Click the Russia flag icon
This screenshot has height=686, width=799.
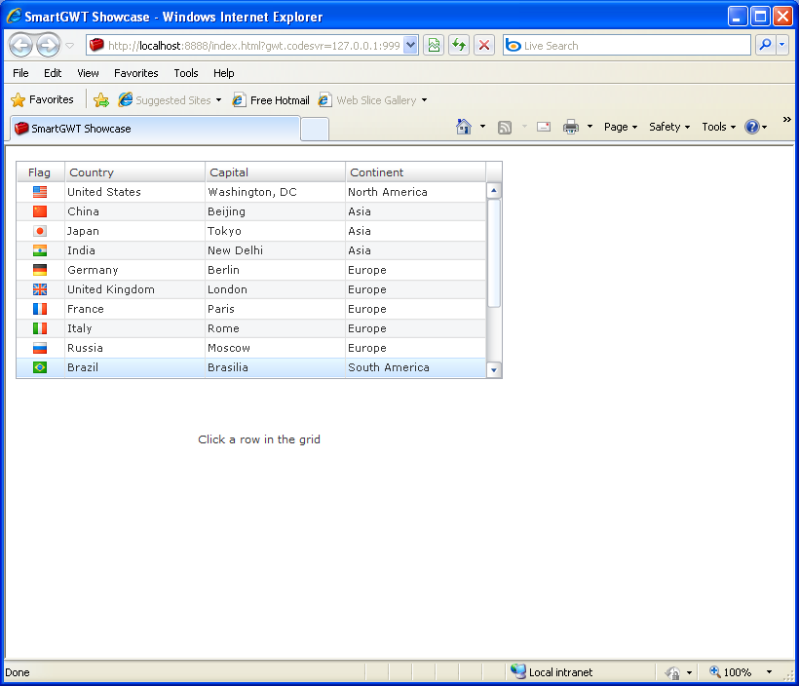coord(40,348)
